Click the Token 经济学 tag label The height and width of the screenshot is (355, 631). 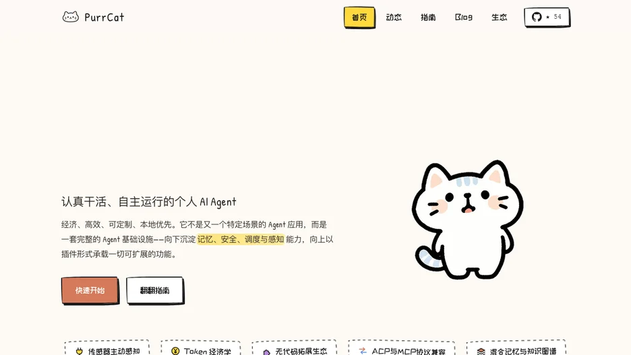point(208,352)
